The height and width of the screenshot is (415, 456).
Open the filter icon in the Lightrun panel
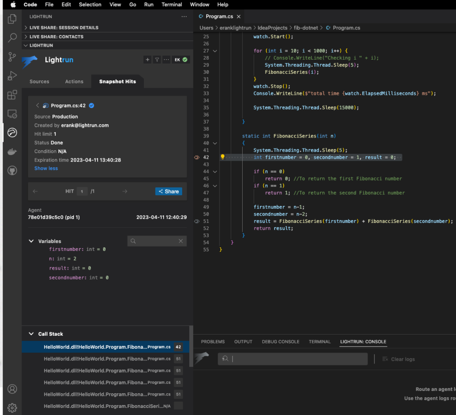(x=157, y=59)
